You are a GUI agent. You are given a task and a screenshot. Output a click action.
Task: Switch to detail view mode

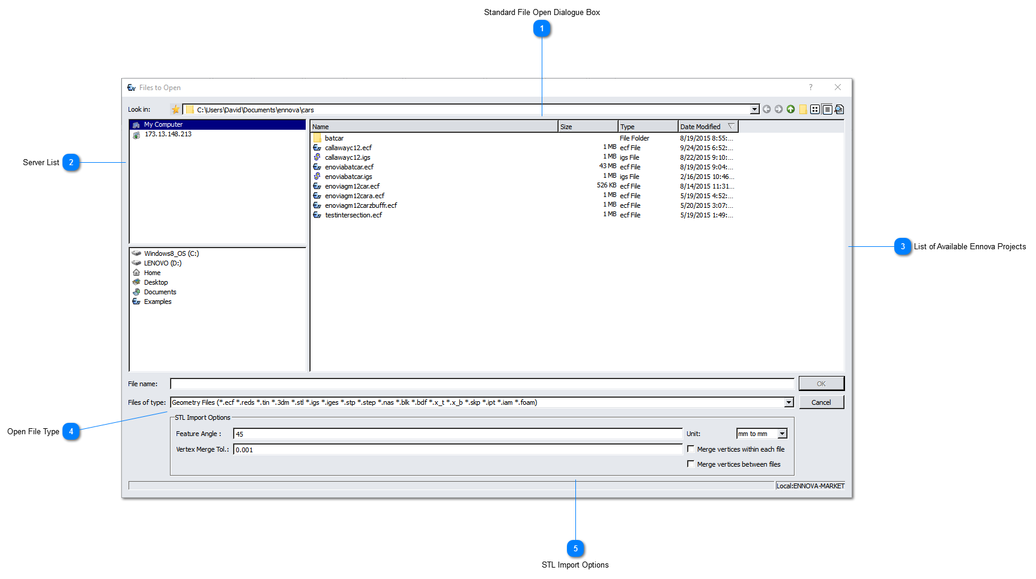click(x=828, y=109)
